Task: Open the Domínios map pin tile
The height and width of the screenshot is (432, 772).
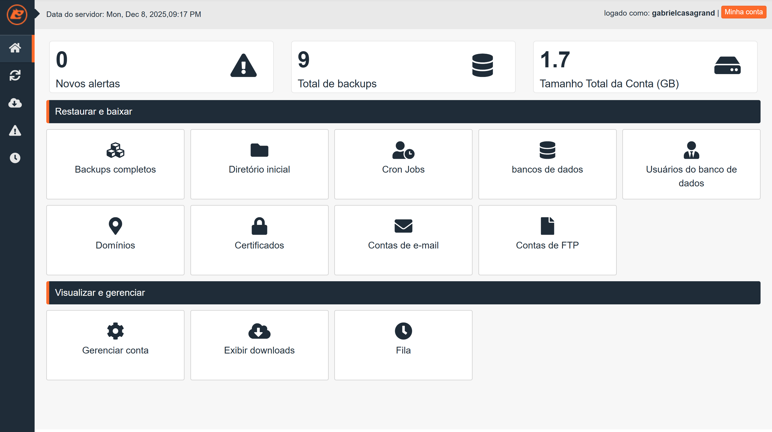Action: coord(115,240)
